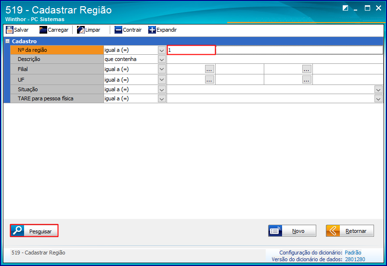Click the Limpar toolbar button

(89, 30)
